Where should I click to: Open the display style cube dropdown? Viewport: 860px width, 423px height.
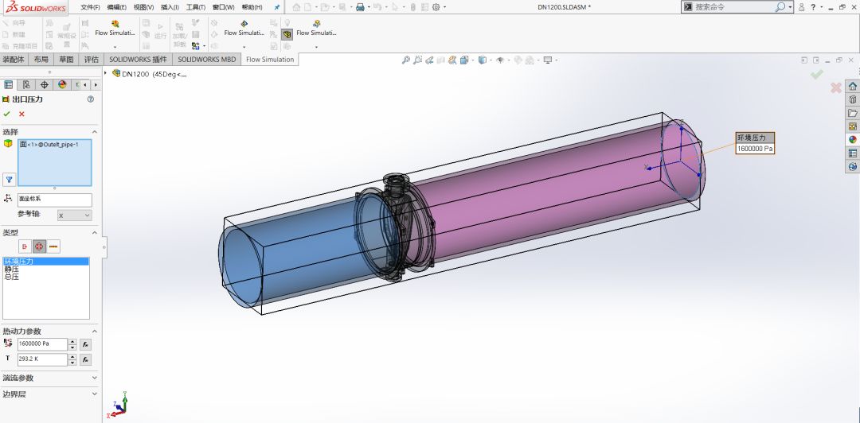(483, 60)
